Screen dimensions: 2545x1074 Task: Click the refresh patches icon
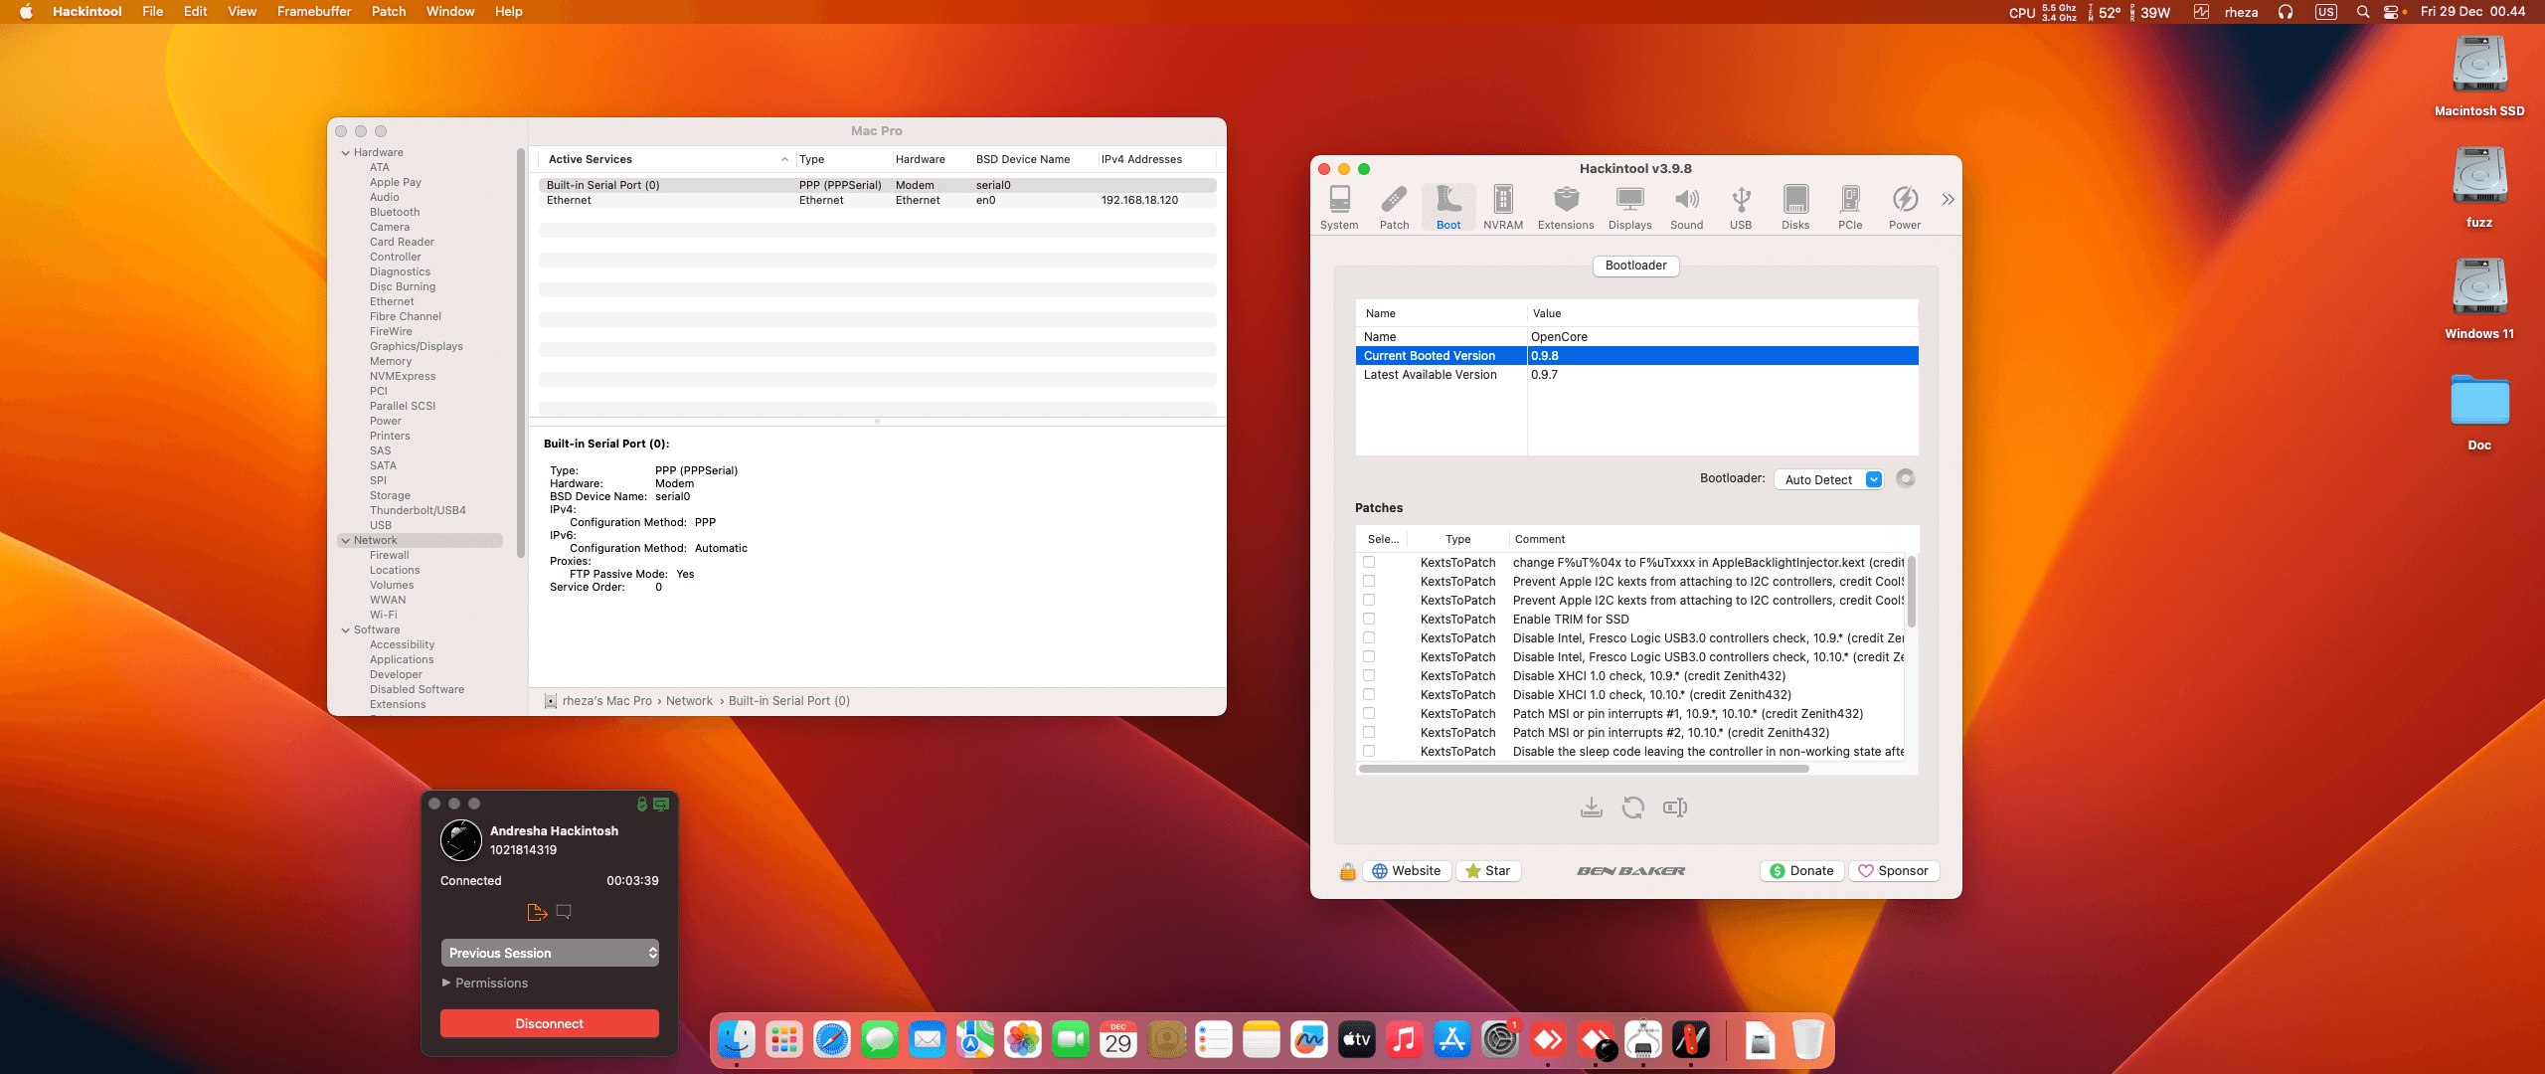pos(1632,807)
